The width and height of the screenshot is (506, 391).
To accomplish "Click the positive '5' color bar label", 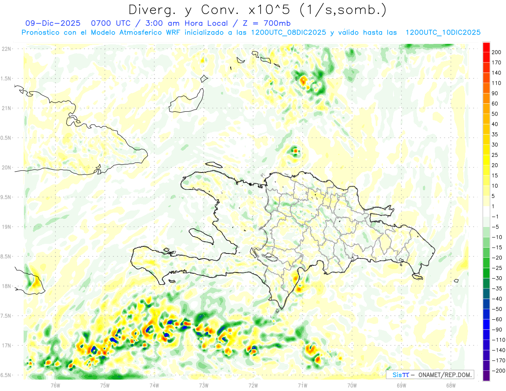I will [494, 196].
